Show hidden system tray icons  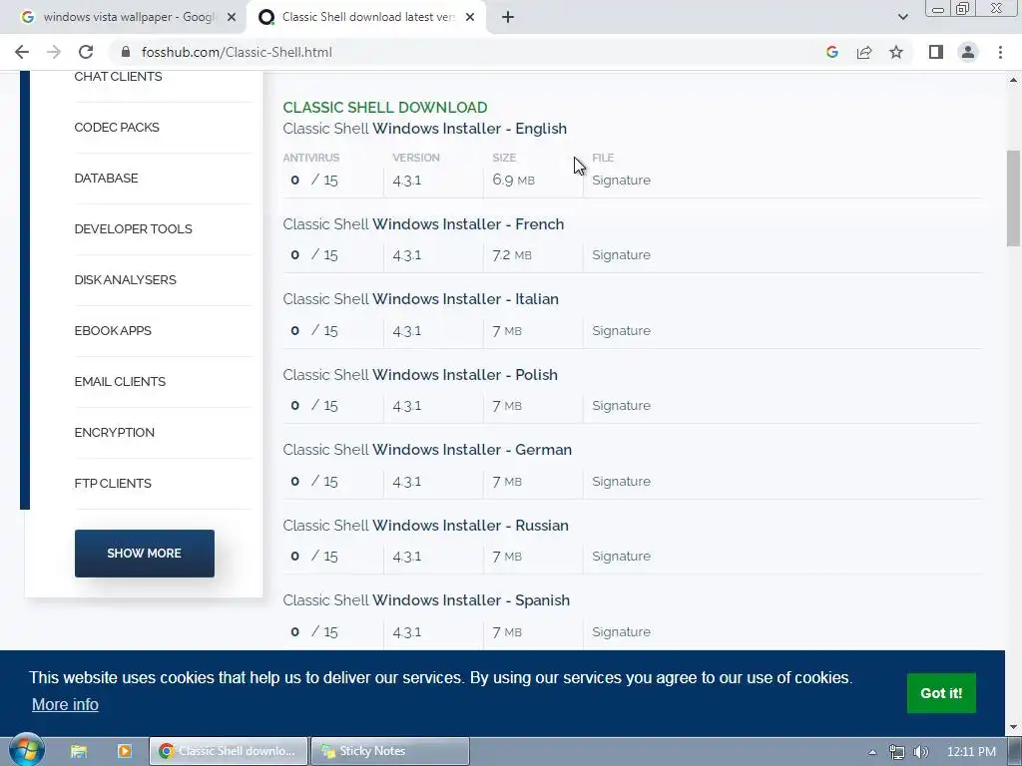pos(872,752)
